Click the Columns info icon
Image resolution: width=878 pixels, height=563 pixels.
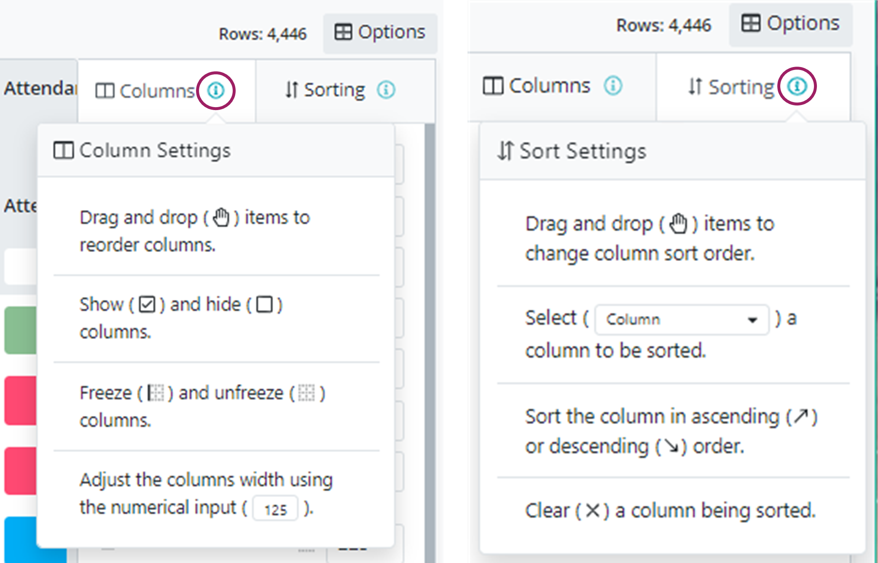tap(216, 90)
